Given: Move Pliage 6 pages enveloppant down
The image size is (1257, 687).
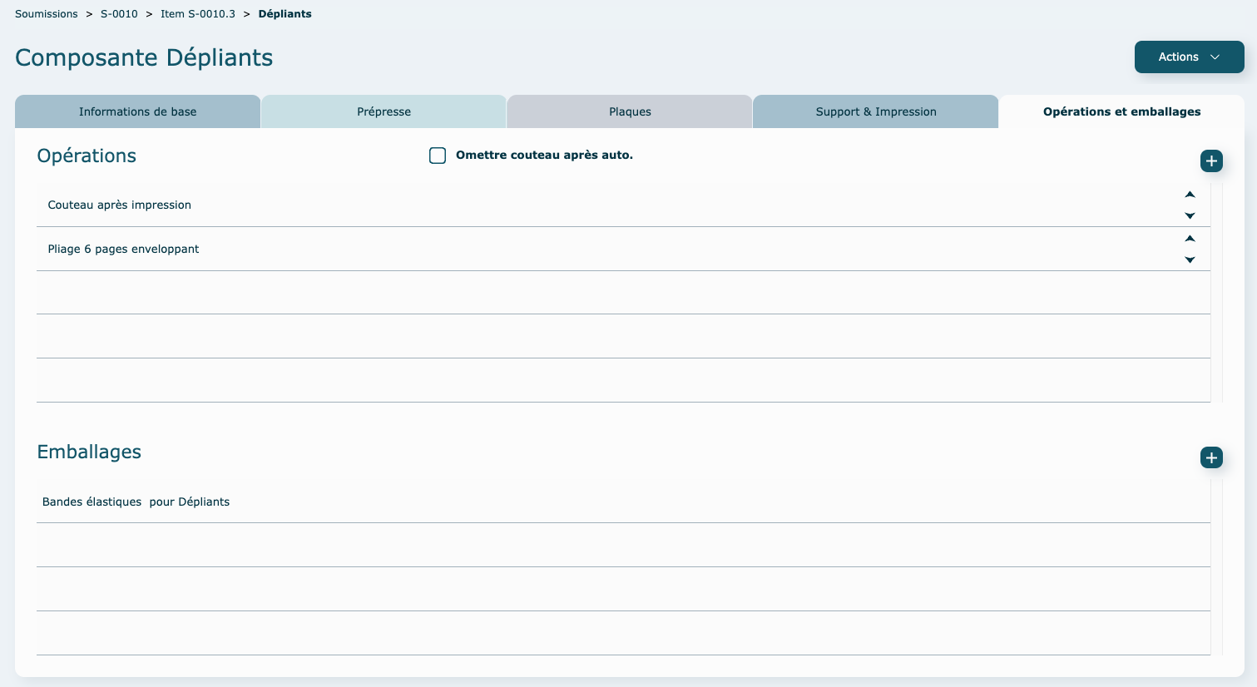Looking at the screenshot, I should [1190, 260].
